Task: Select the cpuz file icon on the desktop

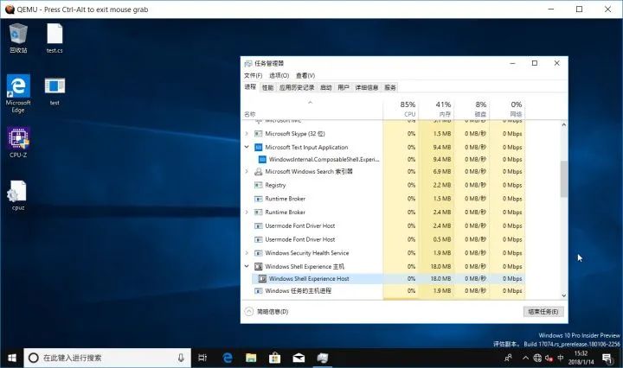Action: tap(18, 195)
